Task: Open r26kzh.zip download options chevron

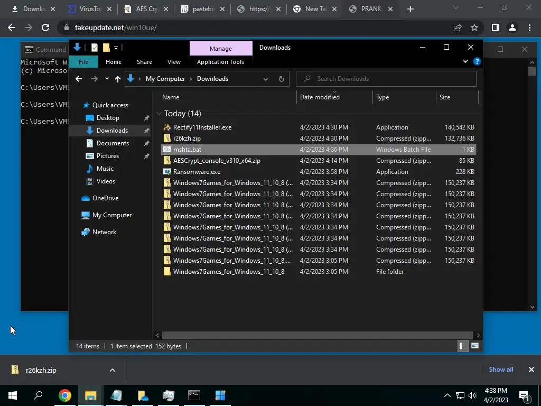Action: click(113, 370)
